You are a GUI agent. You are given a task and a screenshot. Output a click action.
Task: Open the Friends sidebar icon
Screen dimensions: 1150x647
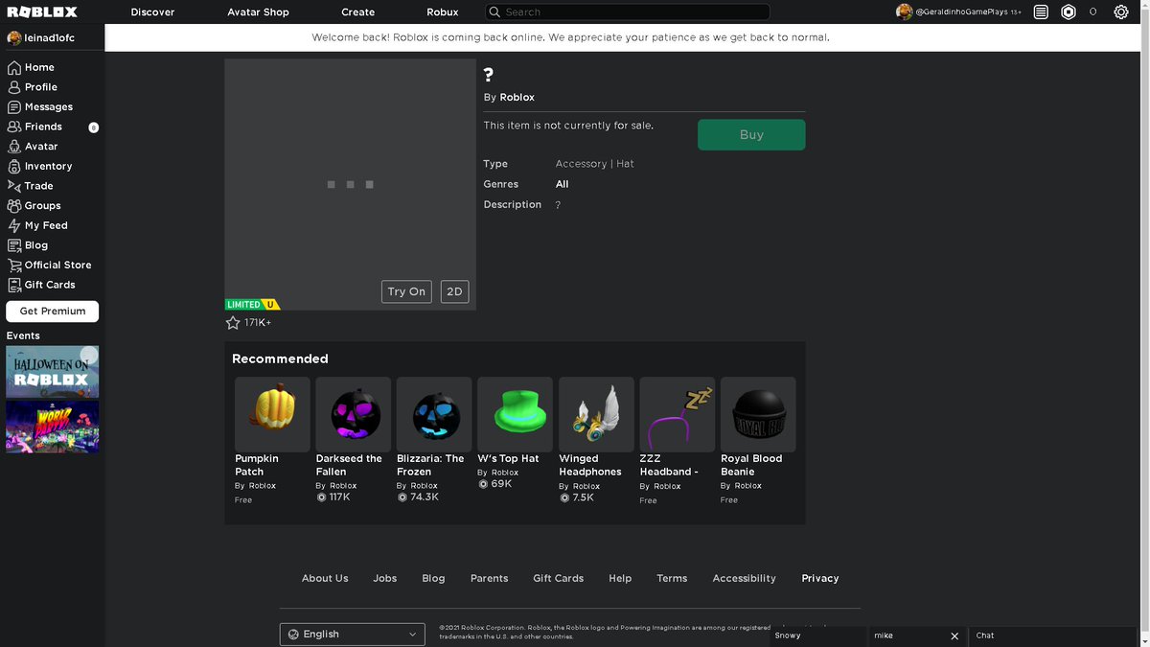pyautogui.click(x=14, y=127)
